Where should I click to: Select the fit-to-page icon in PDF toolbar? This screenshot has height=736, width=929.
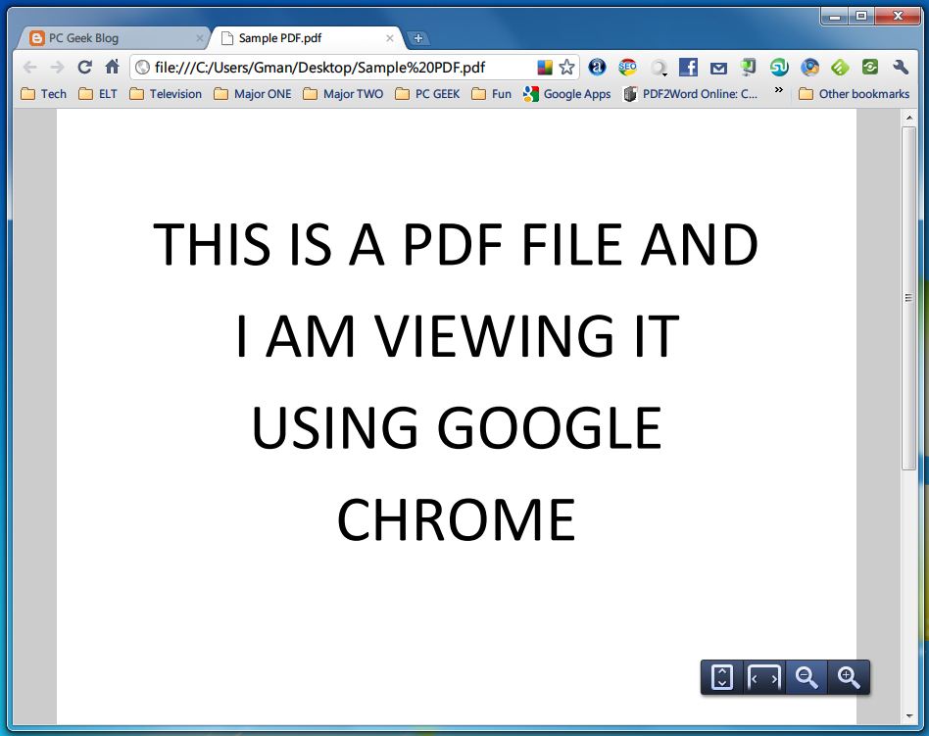[720, 677]
